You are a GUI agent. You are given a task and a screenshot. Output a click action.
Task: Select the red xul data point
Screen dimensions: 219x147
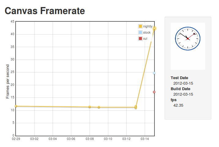[154, 92]
